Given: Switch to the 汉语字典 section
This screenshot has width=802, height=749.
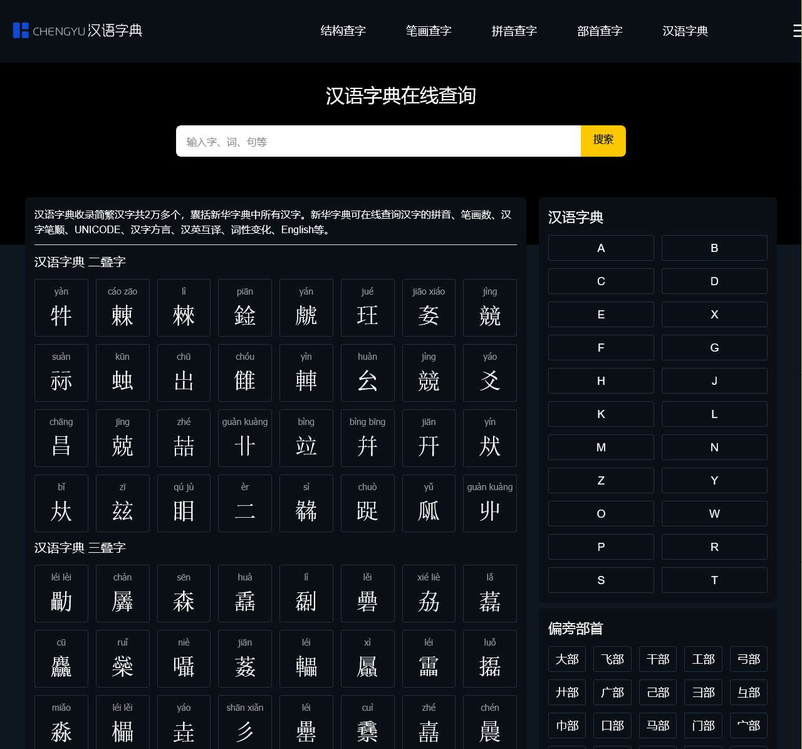Looking at the screenshot, I should point(685,31).
